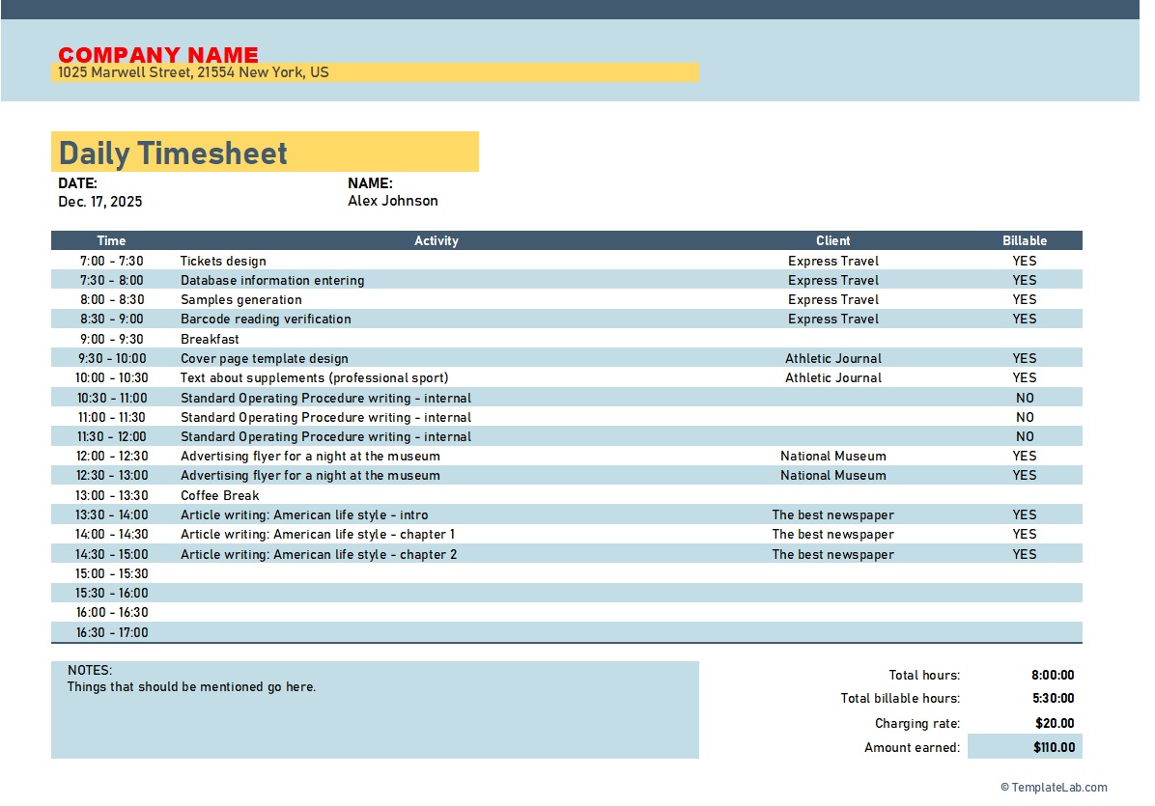The width and height of the screenshot is (1155, 806).
Task: Select Charging rate value $20.00
Action: coord(1055,724)
